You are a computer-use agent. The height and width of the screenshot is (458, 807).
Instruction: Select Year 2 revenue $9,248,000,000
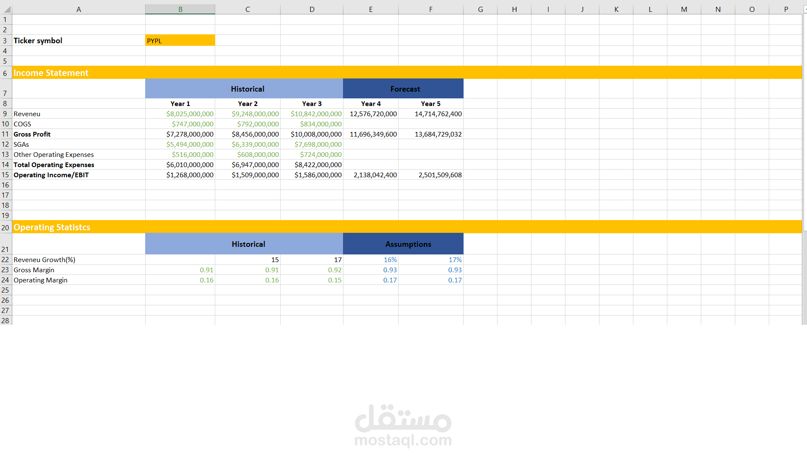pyautogui.click(x=247, y=114)
